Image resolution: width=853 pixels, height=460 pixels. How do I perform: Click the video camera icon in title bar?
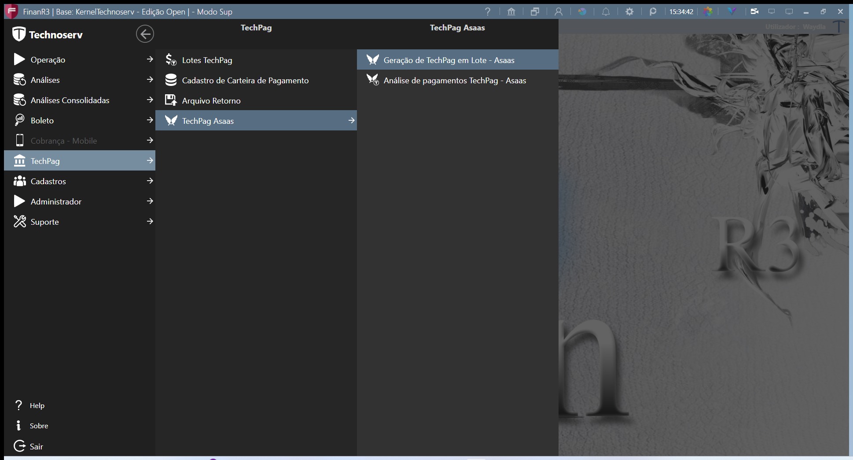pyautogui.click(x=754, y=11)
